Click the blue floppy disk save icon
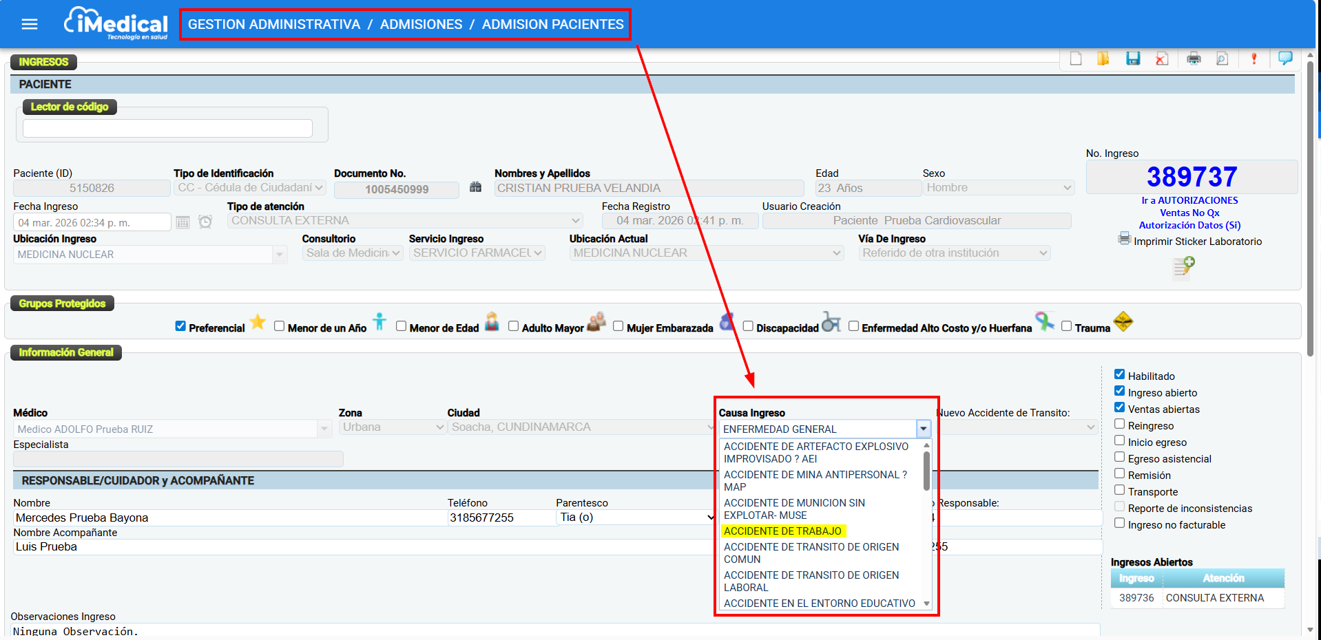This screenshot has width=1321, height=640. coord(1133,58)
